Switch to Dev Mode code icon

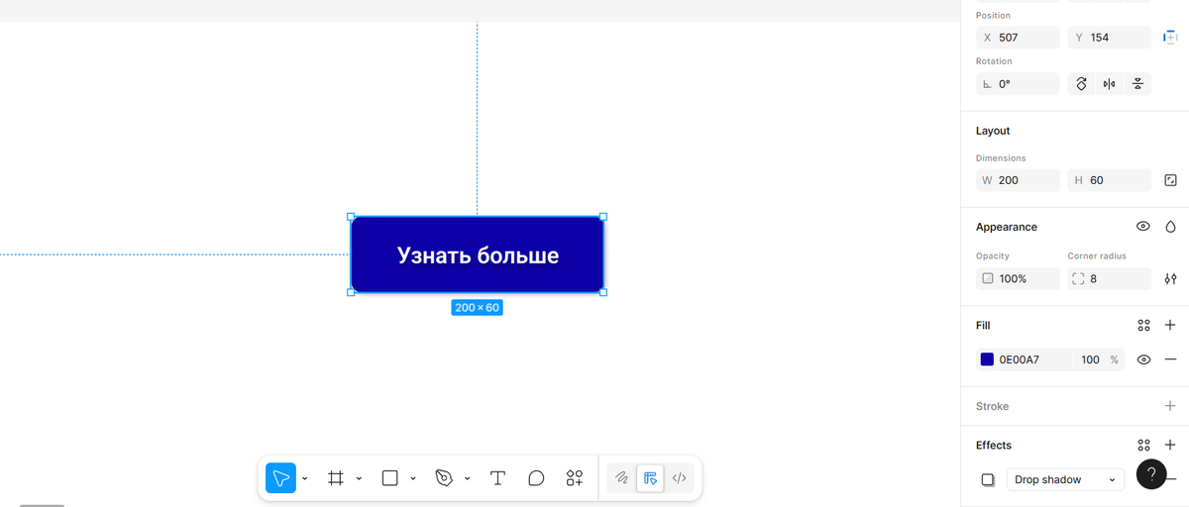pos(679,478)
